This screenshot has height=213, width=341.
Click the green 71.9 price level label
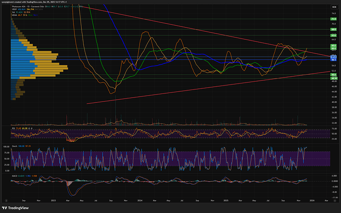[x=334, y=19]
